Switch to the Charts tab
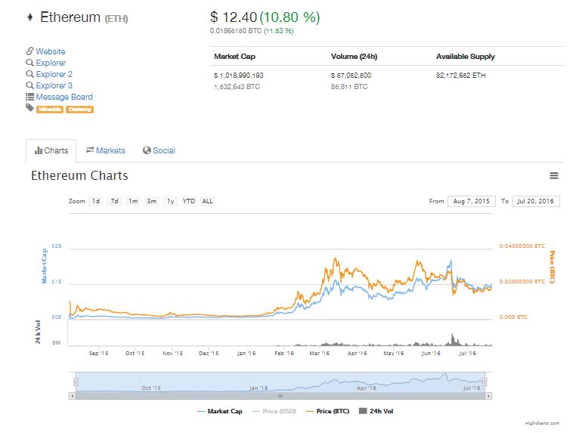The height and width of the screenshot is (433, 579). coord(51,150)
